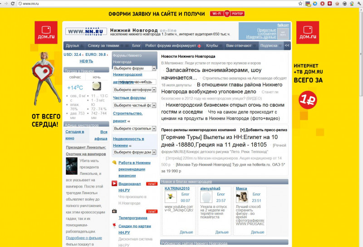The image size is (363, 247).
Task: Click the striped flag extension with yellow badge
Action: click(x=308, y=4)
